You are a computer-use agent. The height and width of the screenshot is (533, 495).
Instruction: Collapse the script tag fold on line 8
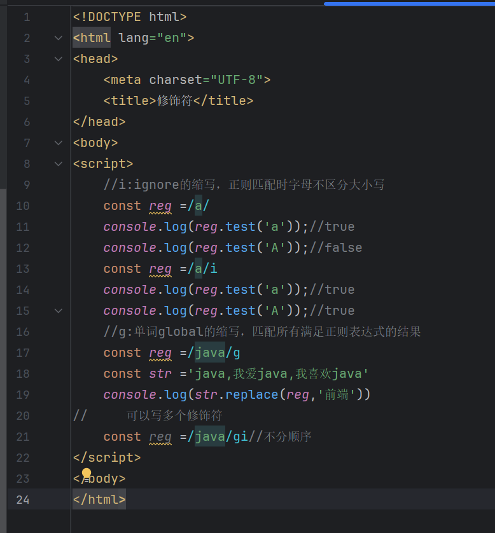click(x=59, y=164)
